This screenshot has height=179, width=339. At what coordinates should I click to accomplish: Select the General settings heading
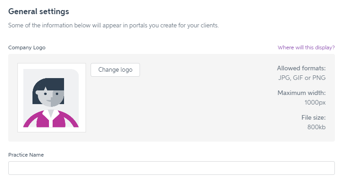coord(39,11)
